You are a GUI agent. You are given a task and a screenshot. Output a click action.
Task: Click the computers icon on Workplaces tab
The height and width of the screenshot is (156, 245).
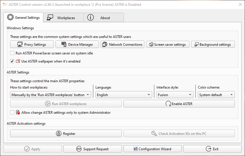point(50,17)
